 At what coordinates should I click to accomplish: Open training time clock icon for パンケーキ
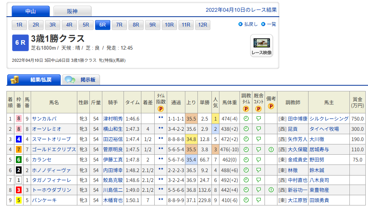coord(246,201)
